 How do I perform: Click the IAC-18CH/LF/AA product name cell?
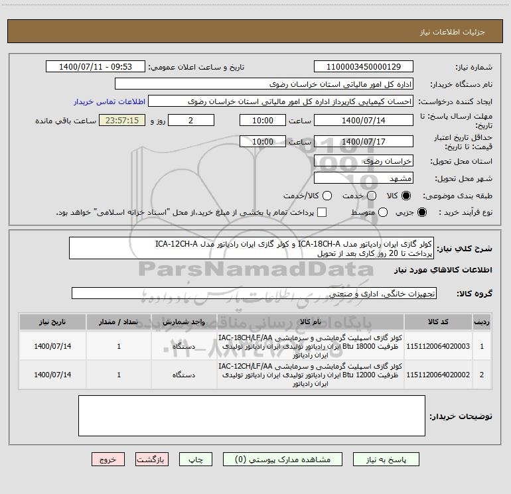click(311, 346)
